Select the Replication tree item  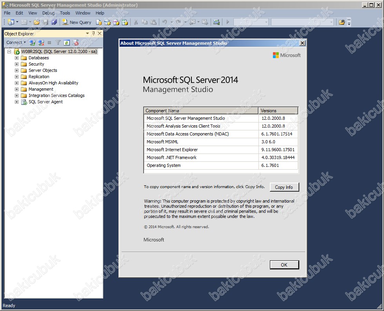coord(39,77)
